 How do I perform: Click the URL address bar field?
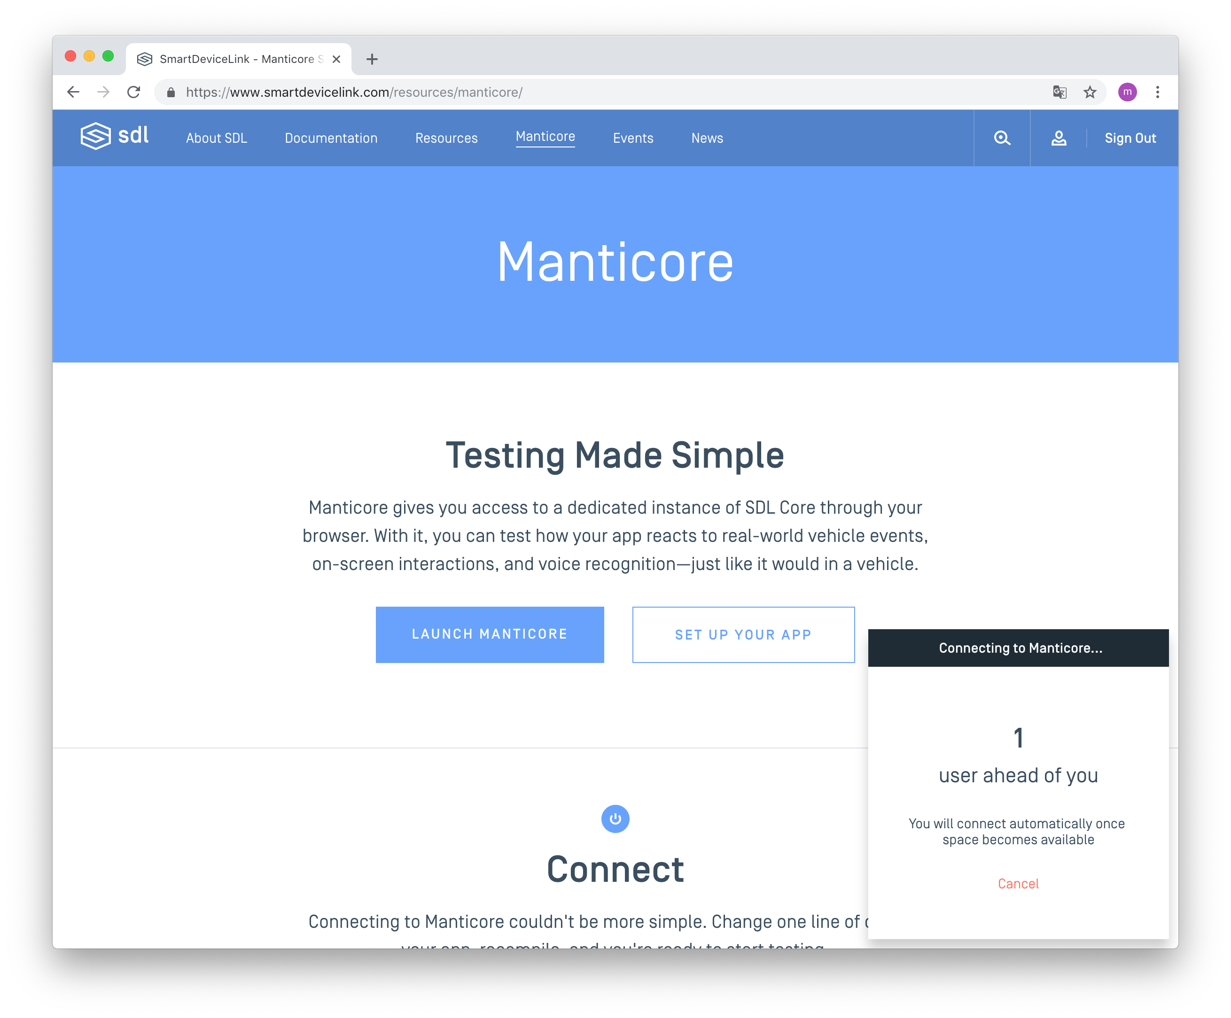(586, 92)
